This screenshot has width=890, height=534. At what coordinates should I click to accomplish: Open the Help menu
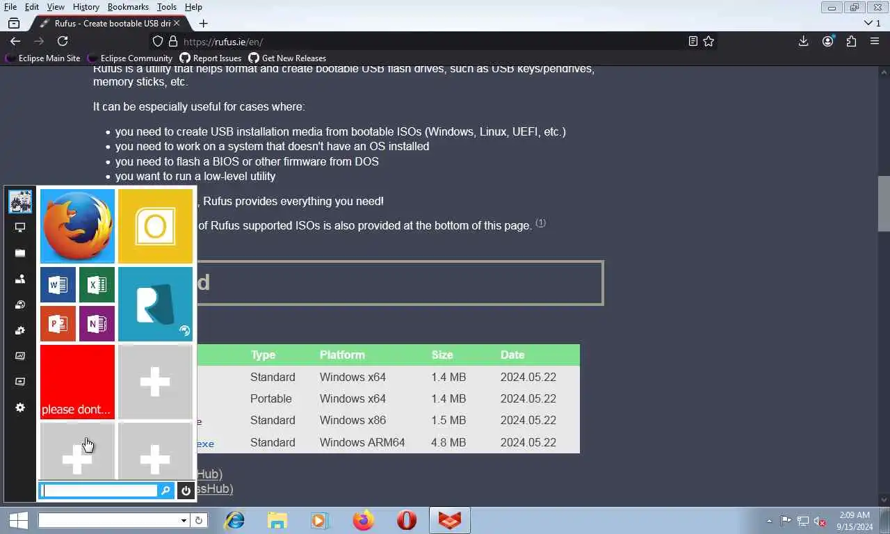[193, 7]
